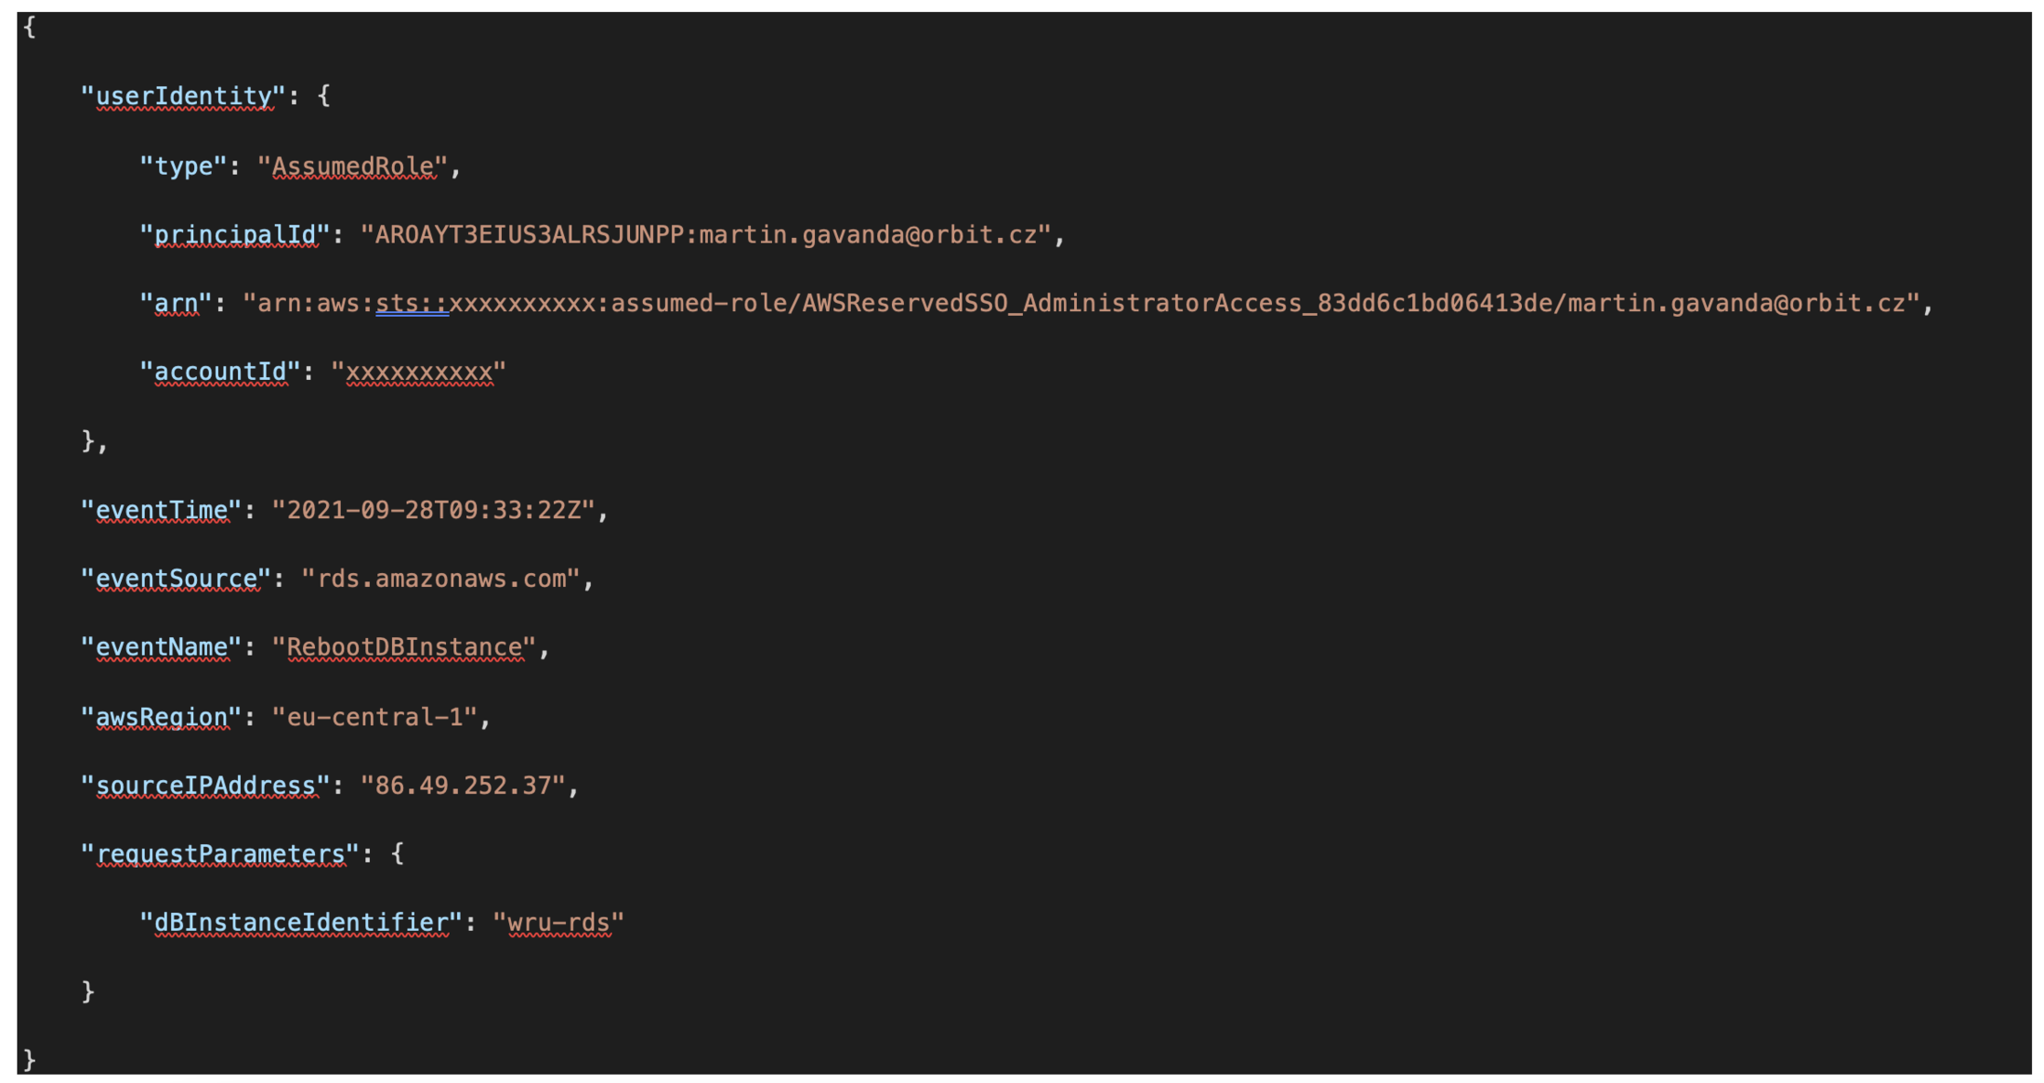This screenshot has height=1083, width=2044.
Task: Click the principalId key name
Action: coord(234,235)
